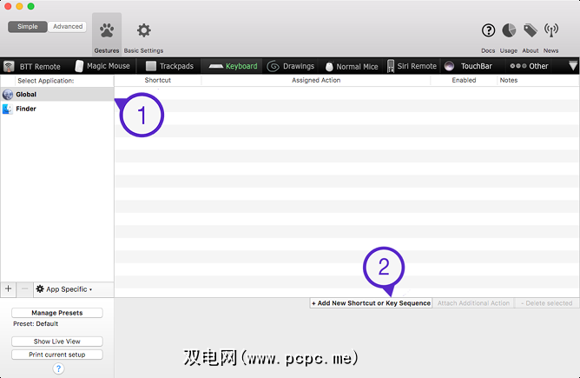The width and height of the screenshot is (580, 378).
Task: Click the green fullscreen window button
Action: click(31, 6)
